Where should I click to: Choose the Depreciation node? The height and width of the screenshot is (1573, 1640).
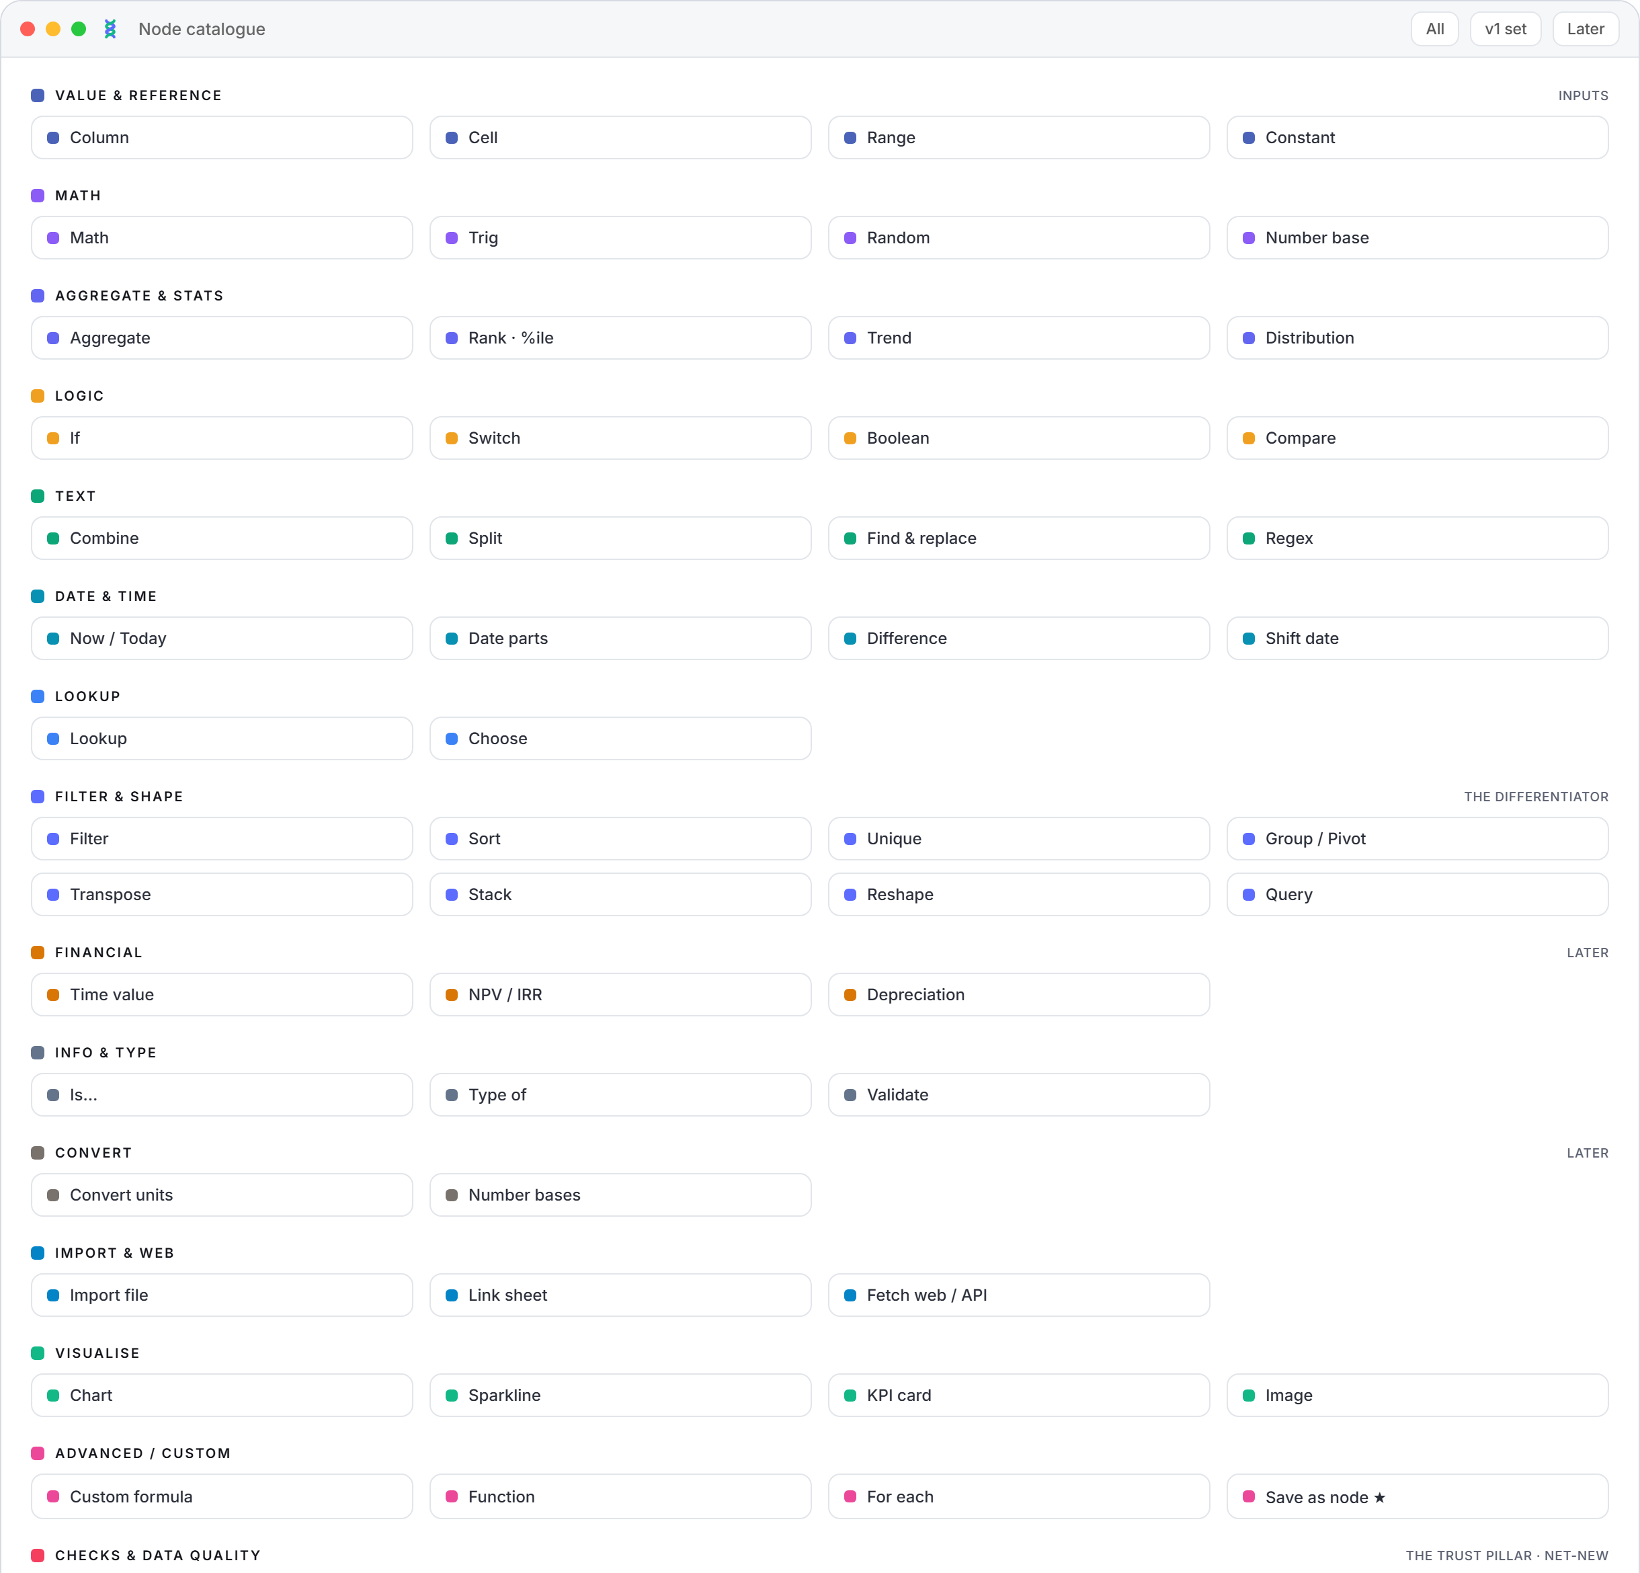[x=1018, y=994]
